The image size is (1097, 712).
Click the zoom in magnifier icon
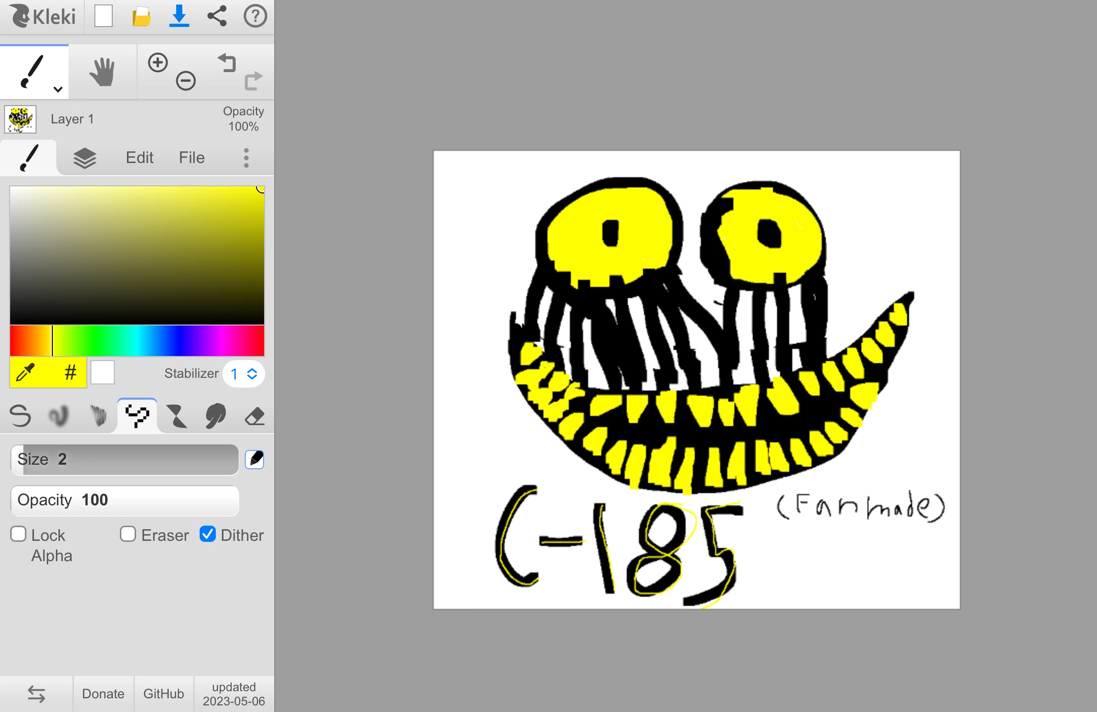coord(158,62)
